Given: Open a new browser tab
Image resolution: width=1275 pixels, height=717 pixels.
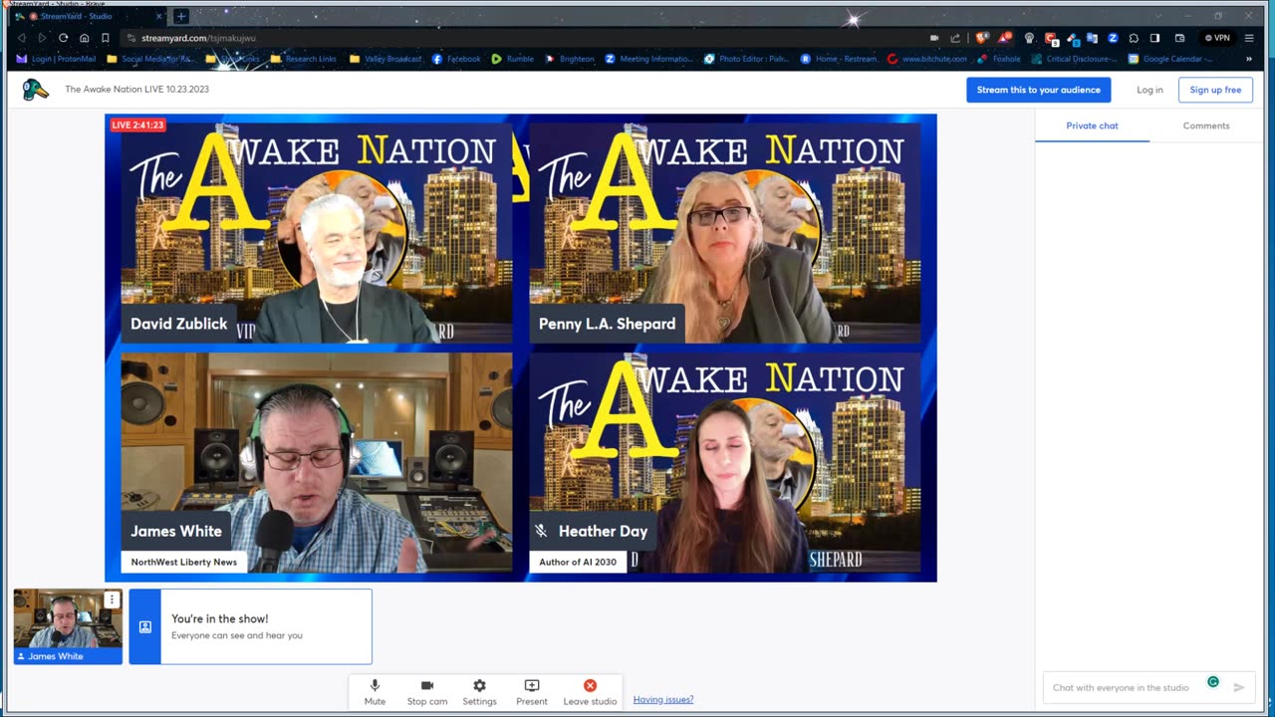Looking at the screenshot, I should coord(180,16).
